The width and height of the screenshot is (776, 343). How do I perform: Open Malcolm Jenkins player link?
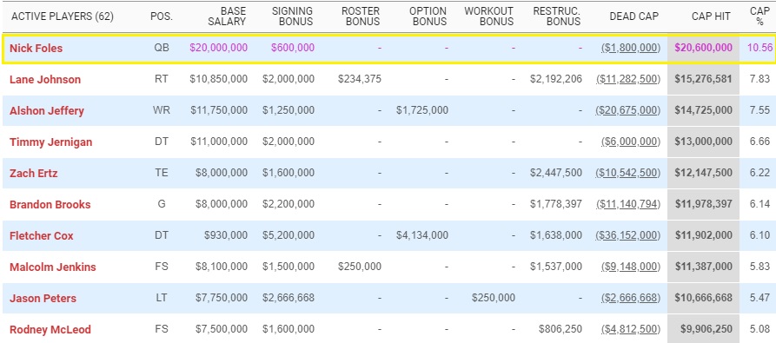(53, 267)
